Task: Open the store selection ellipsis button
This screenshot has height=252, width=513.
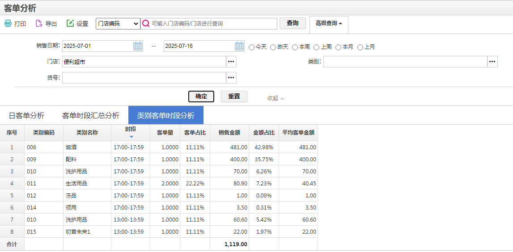Action: pos(231,62)
